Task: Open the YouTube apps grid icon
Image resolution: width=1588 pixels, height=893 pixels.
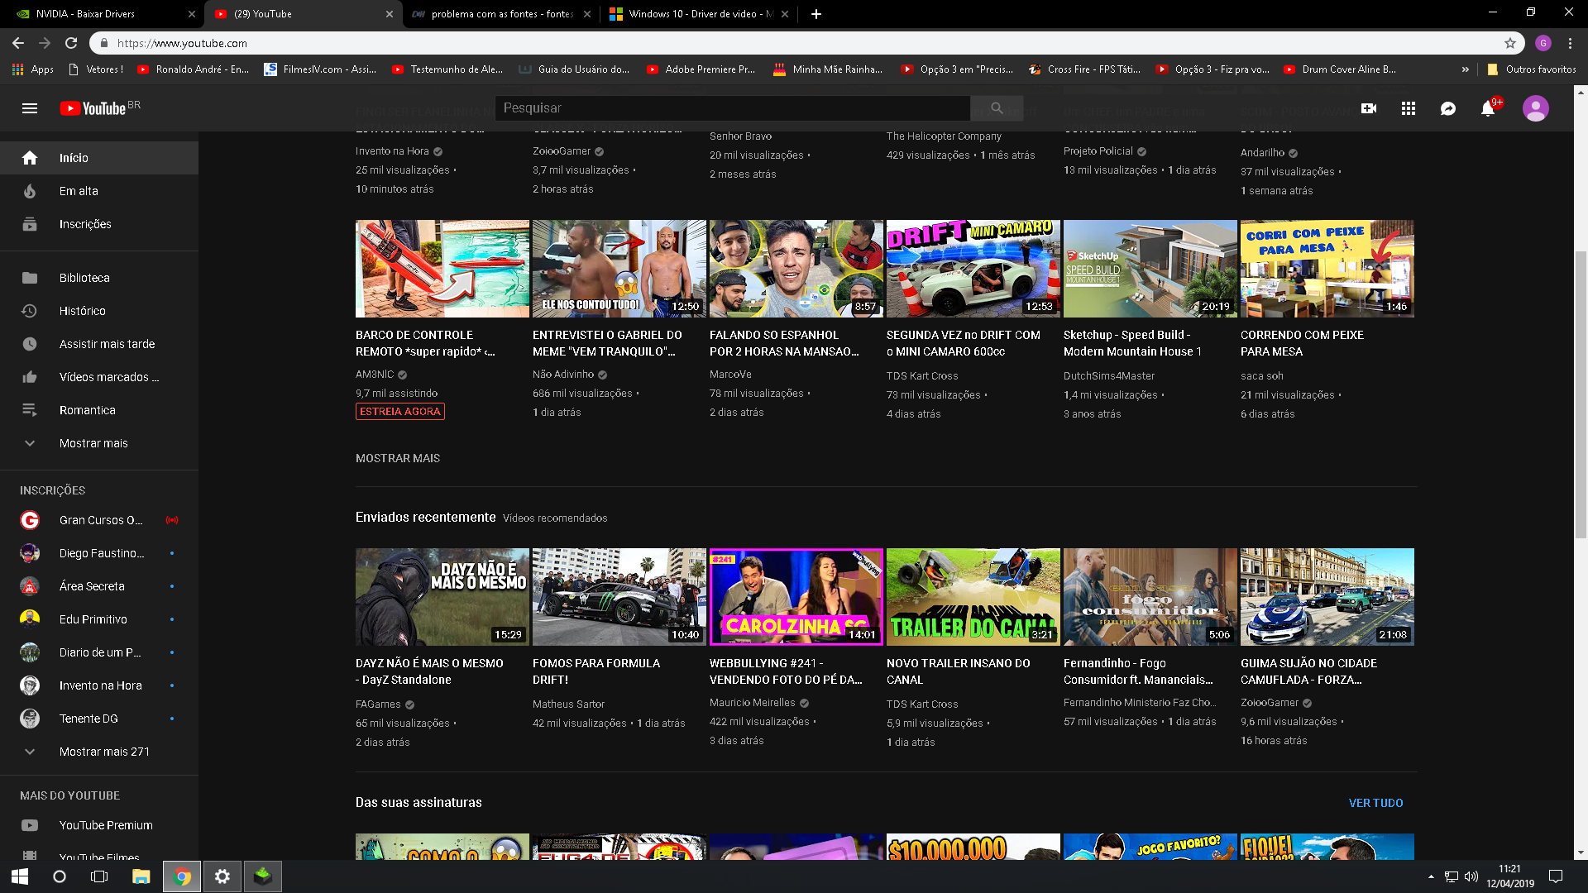Action: coord(1409,108)
